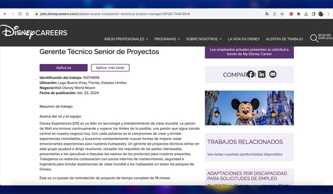Screen dimensions: 333x194
Task: Click the Resumen de trabajo heading
Action: click(x=56, y=107)
